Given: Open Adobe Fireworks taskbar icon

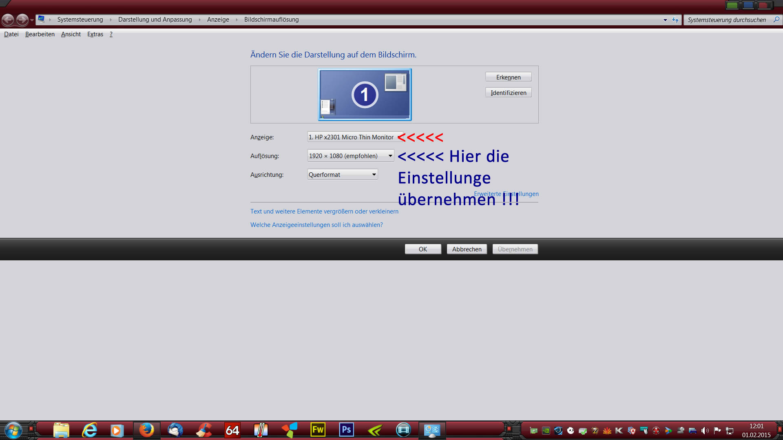Looking at the screenshot, I should coord(318,430).
